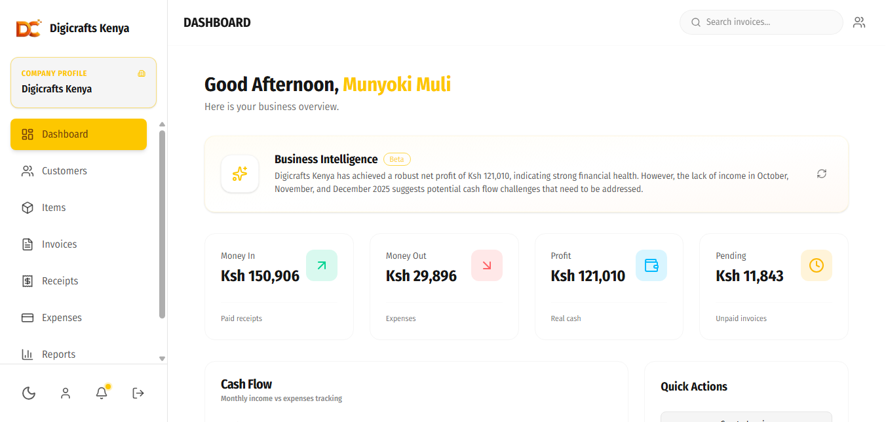Click sidebar scroll up arrow
The height and width of the screenshot is (422, 886).
click(x=163, y=125)
